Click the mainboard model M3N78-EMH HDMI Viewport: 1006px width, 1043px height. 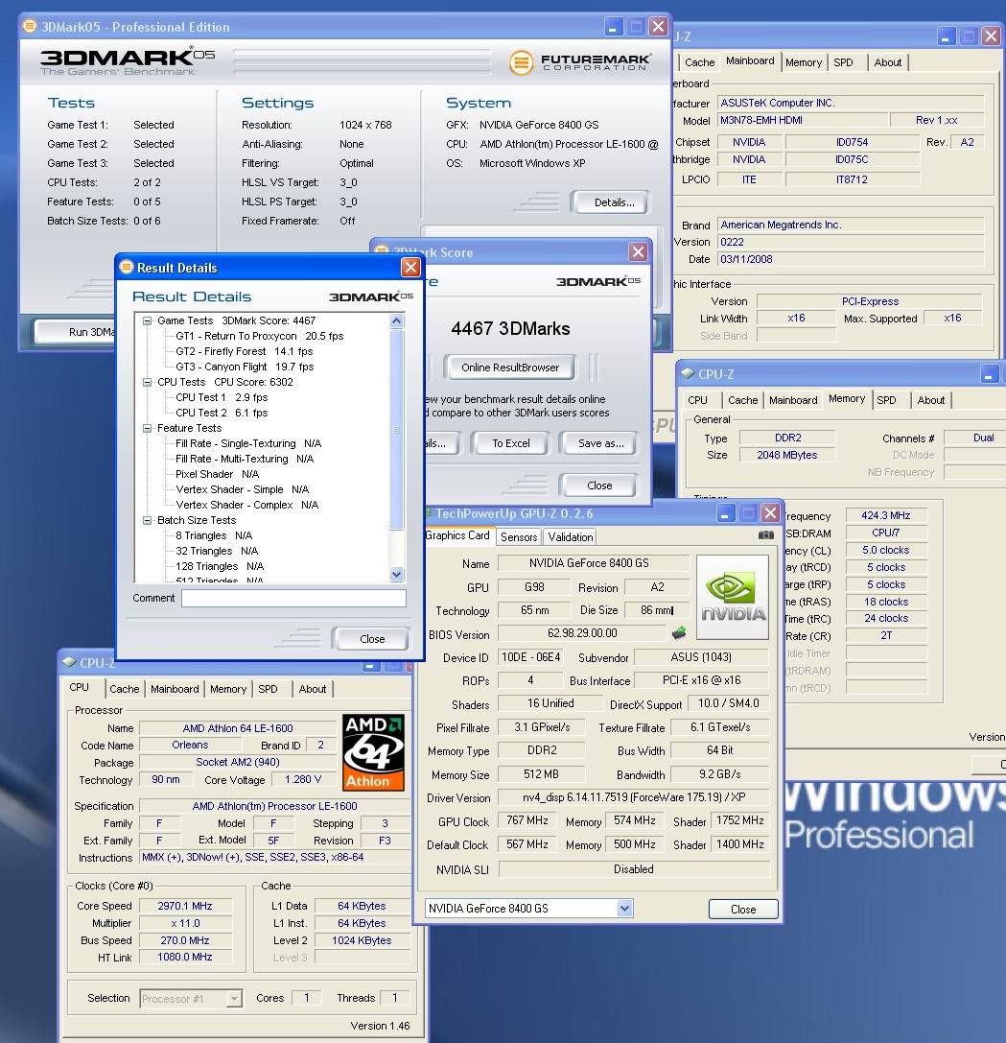[x=804, y=120]
